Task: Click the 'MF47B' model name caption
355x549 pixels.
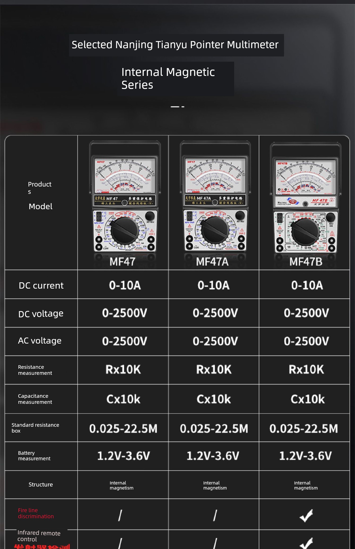Action: [x=306, y=262]
